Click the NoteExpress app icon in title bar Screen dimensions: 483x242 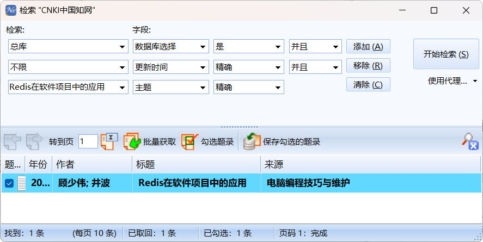point(11,10)
